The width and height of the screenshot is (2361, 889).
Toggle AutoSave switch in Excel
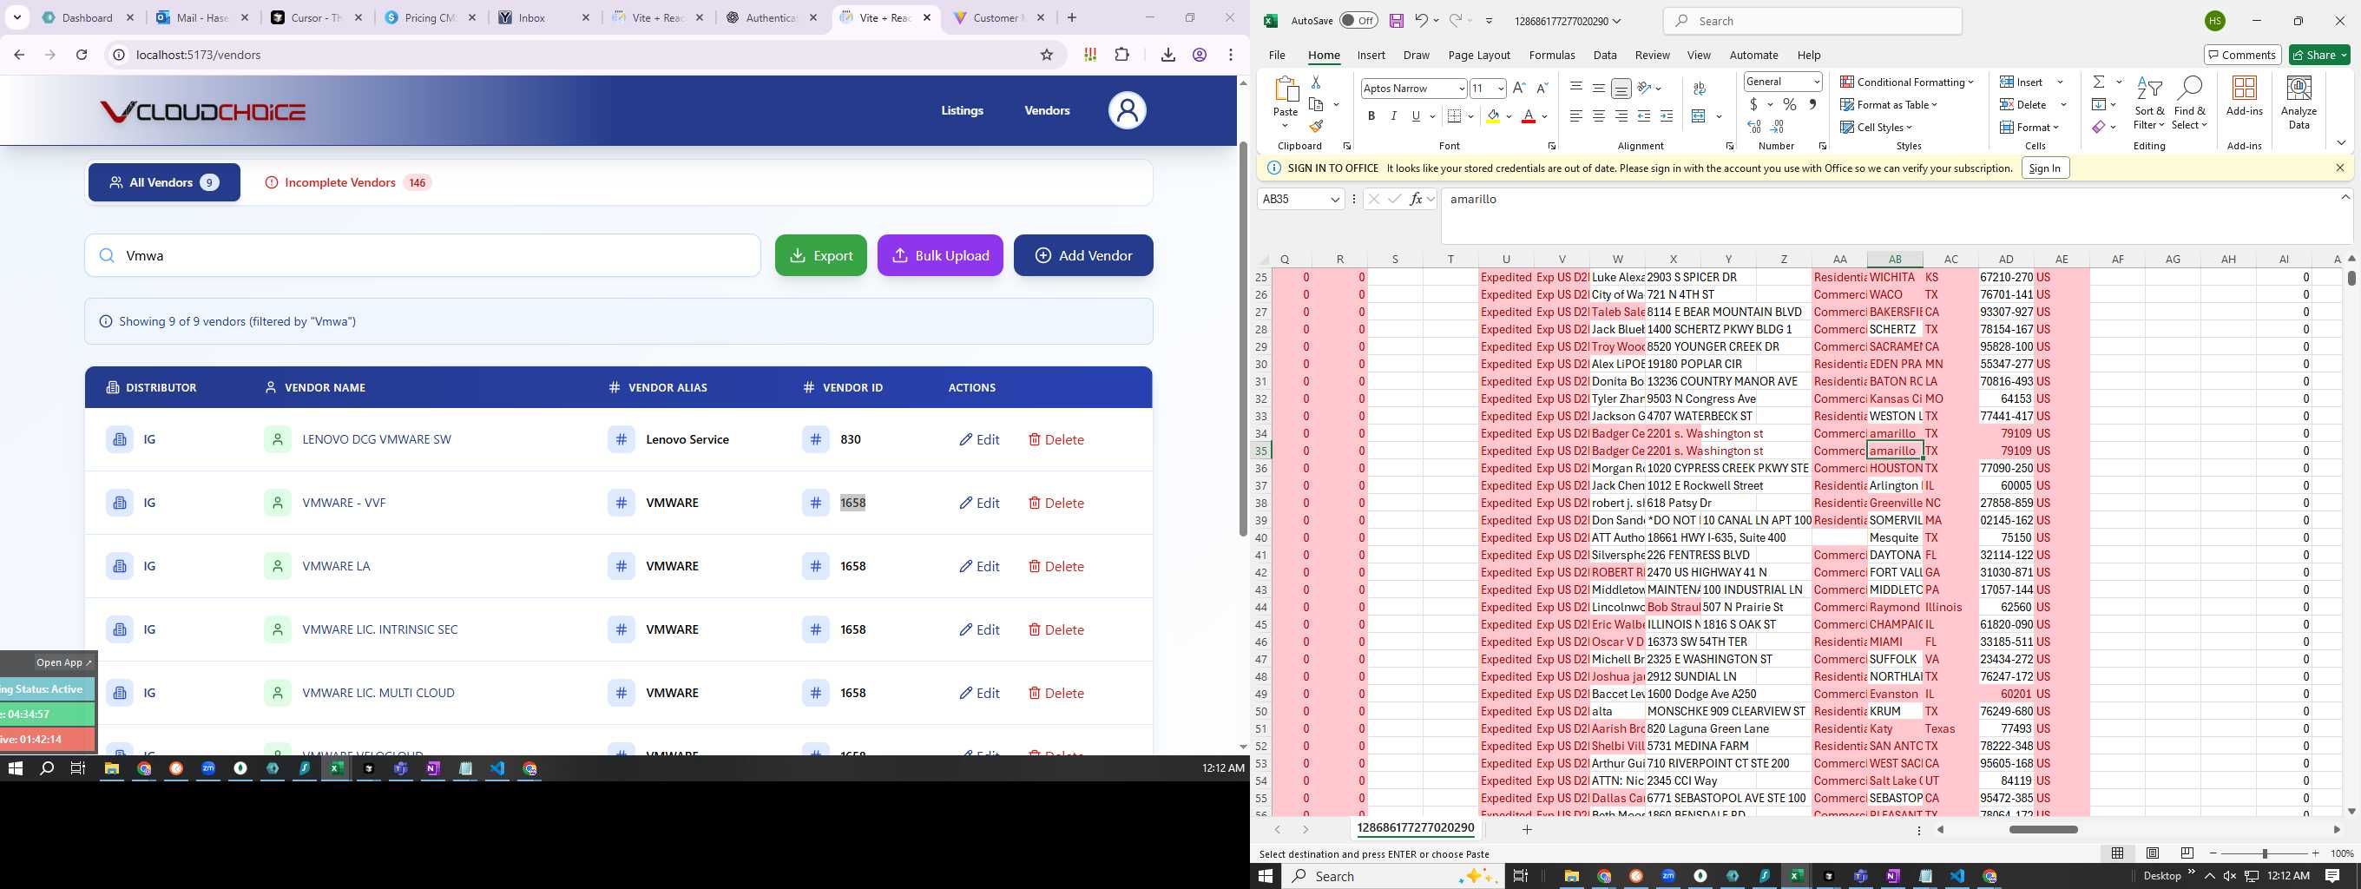pos(1358,20)
